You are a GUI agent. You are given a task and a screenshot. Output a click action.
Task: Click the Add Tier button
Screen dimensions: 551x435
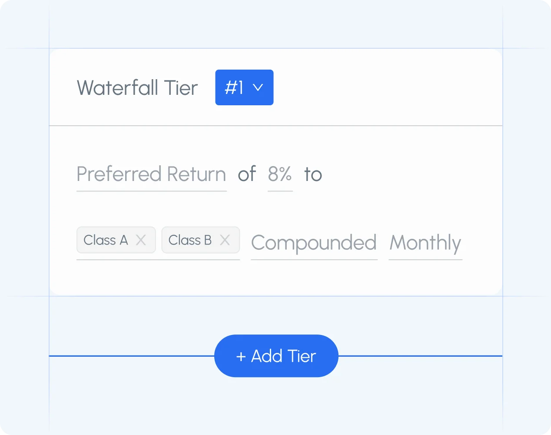pos(276,356)
